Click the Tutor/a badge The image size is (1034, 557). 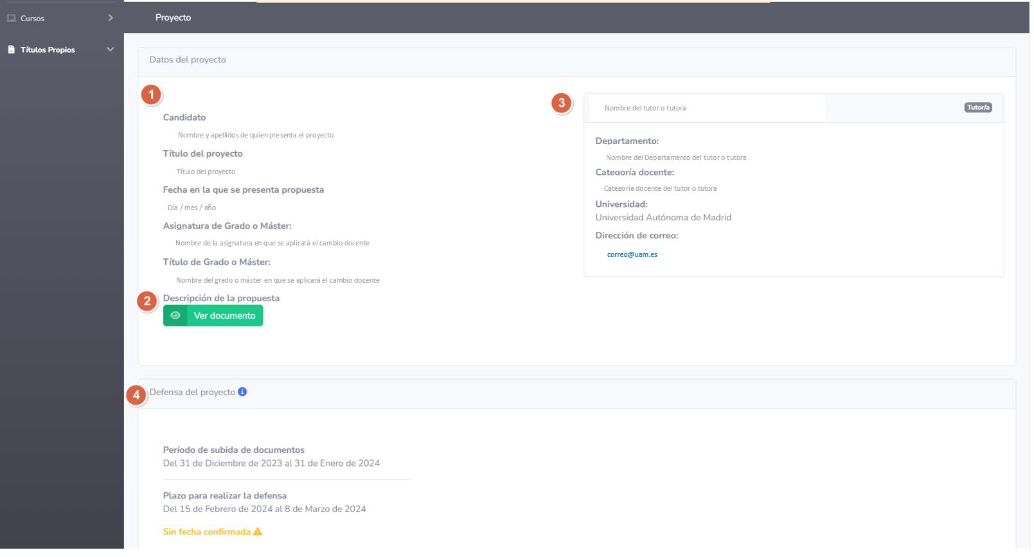(977, 107)
